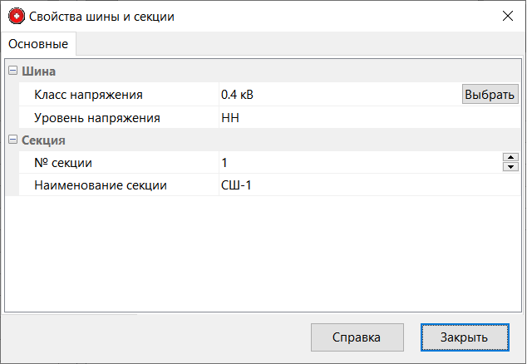Image resolution: width=527 pixels, height=364 pixels.
Task: Select the Уровень напряжения property label
Action: [x=97, y=117]
